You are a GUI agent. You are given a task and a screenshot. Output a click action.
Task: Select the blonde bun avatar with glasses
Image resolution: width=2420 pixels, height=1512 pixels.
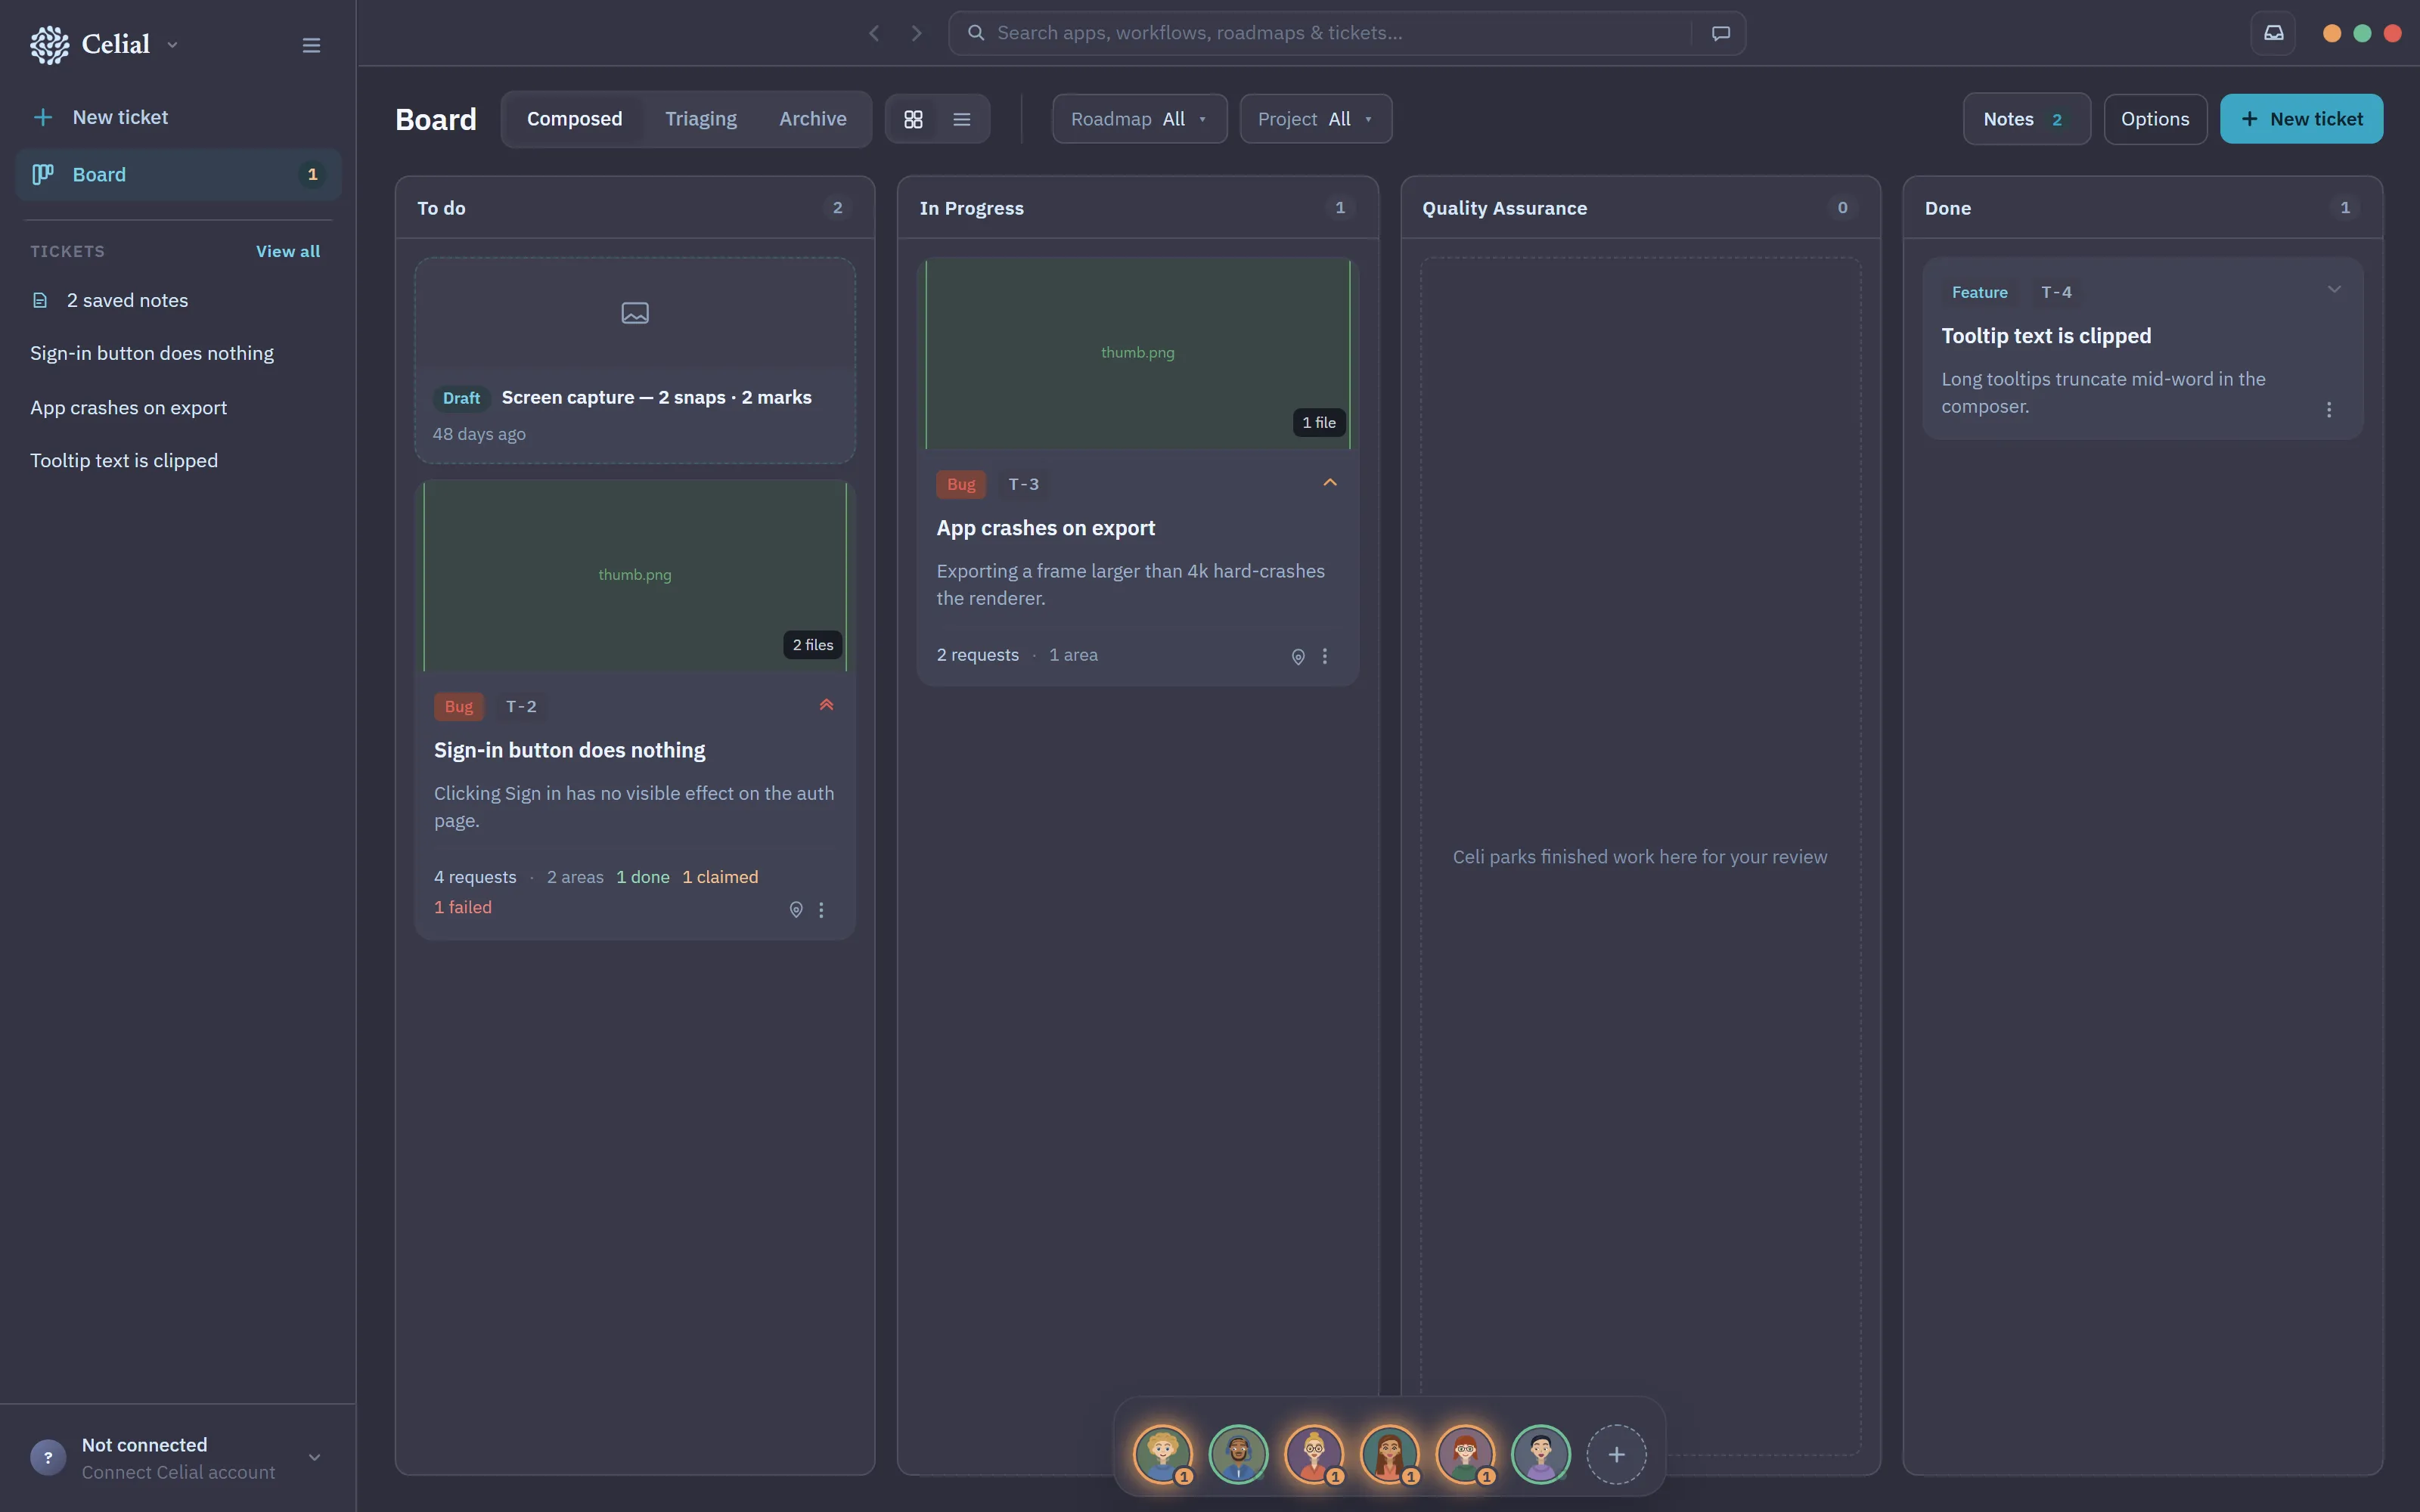coord(1314,1455)
